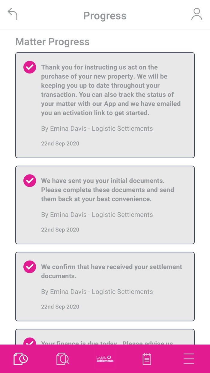
Task: Open the documents history icon
Action: [x=20, y=358]
